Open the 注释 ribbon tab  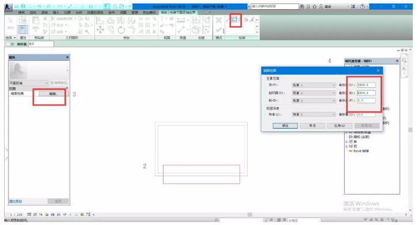click(67, 13)
